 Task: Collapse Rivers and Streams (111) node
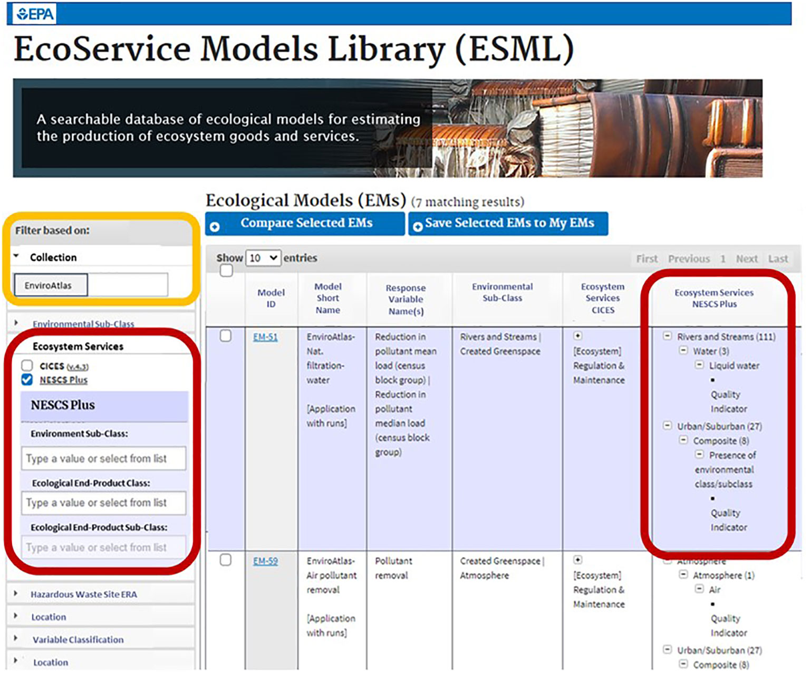pos(667,336)
